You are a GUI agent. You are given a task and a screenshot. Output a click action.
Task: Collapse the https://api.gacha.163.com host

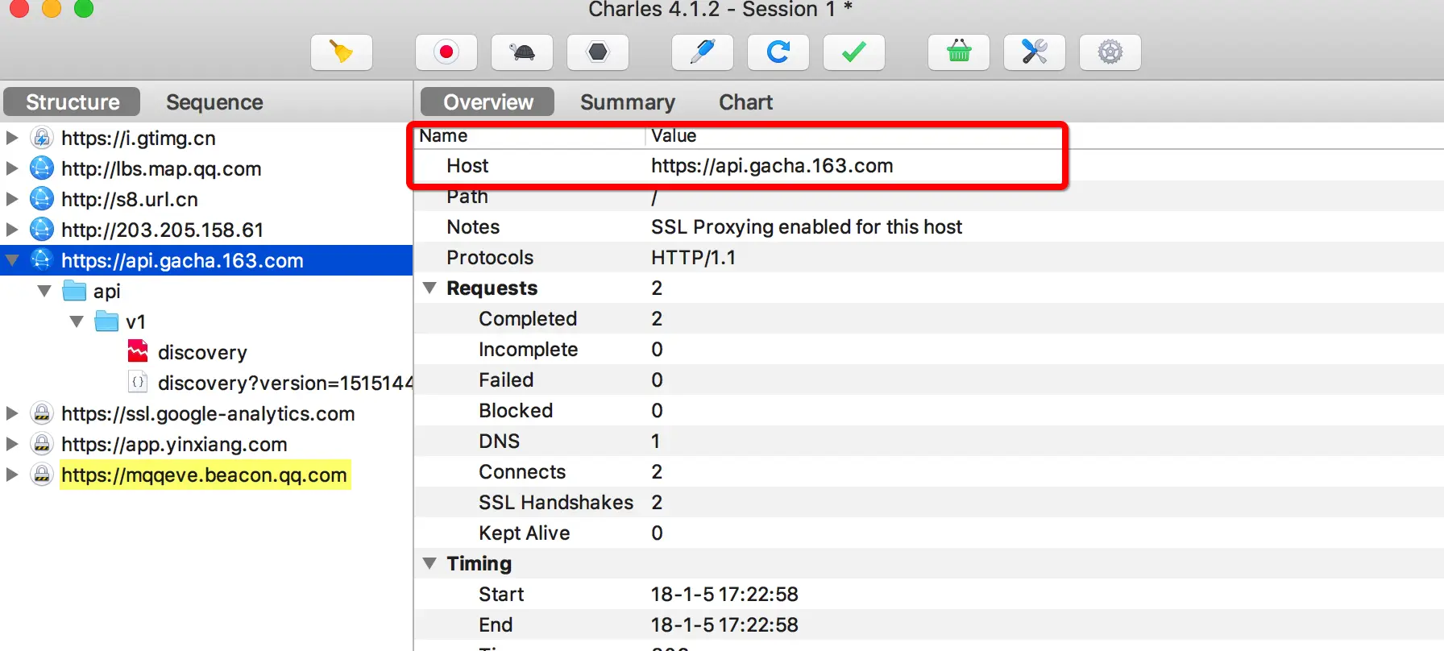pos(12,260)
